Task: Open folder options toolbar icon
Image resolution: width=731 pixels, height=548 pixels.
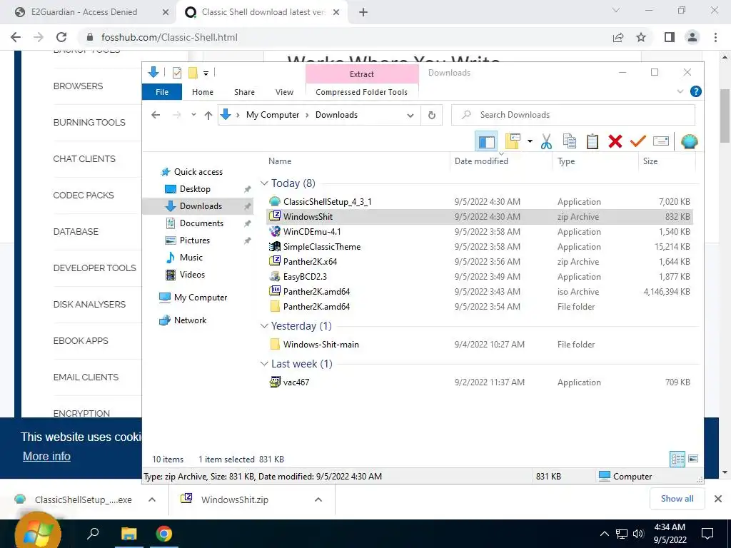Action: click(513, 141)
